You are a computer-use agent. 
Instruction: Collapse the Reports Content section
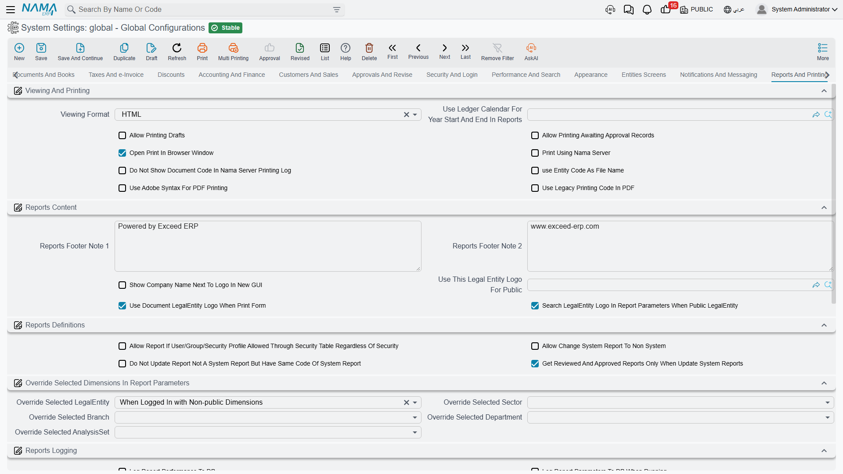pyautogui.click(x=824, y=208)
